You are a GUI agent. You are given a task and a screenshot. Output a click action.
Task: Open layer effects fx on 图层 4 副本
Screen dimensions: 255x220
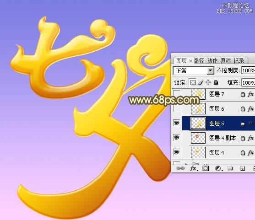pyautogui.click(x=250, y=138)
